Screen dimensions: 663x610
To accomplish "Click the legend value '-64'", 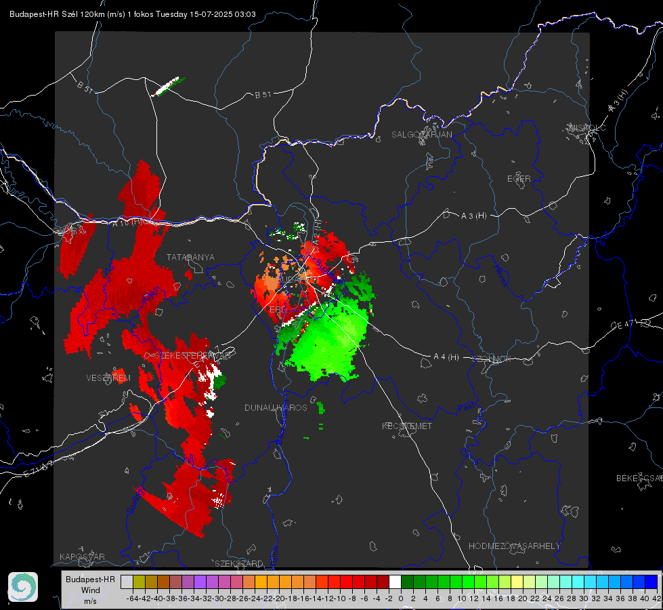I will click(x=132, y=598).
